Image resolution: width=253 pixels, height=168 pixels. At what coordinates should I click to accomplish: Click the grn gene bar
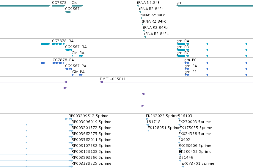(x=215, y=6)
